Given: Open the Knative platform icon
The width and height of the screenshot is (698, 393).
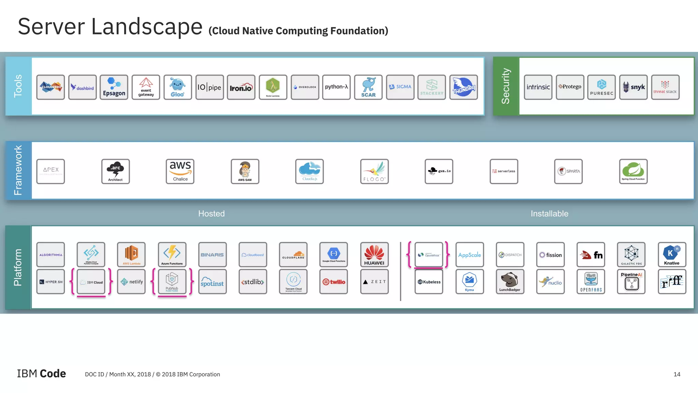Looking at the screenshot, I should 672,254.
